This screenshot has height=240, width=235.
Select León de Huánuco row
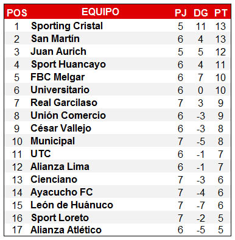(118, 205)
